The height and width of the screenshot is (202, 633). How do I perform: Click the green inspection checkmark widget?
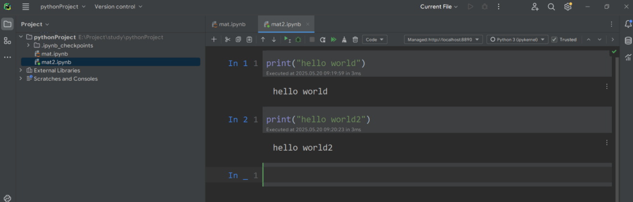click(614, 51)
